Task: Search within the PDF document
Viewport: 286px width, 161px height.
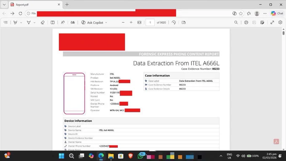Action: click(x=236, y=22)
